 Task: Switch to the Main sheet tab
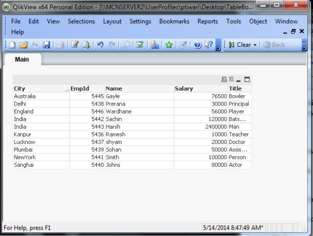click(x=22, y=59)
